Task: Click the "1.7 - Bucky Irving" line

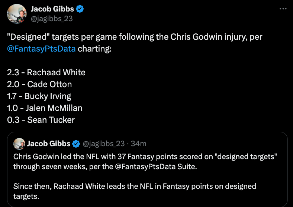Action: (39, 96)
